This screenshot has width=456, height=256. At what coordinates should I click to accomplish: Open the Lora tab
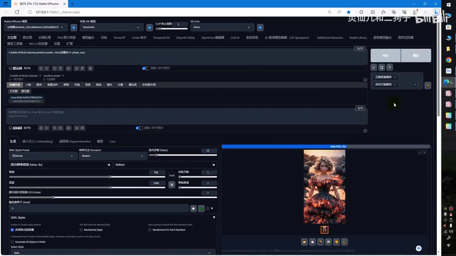pyautogui.click(x=112, y=142)
